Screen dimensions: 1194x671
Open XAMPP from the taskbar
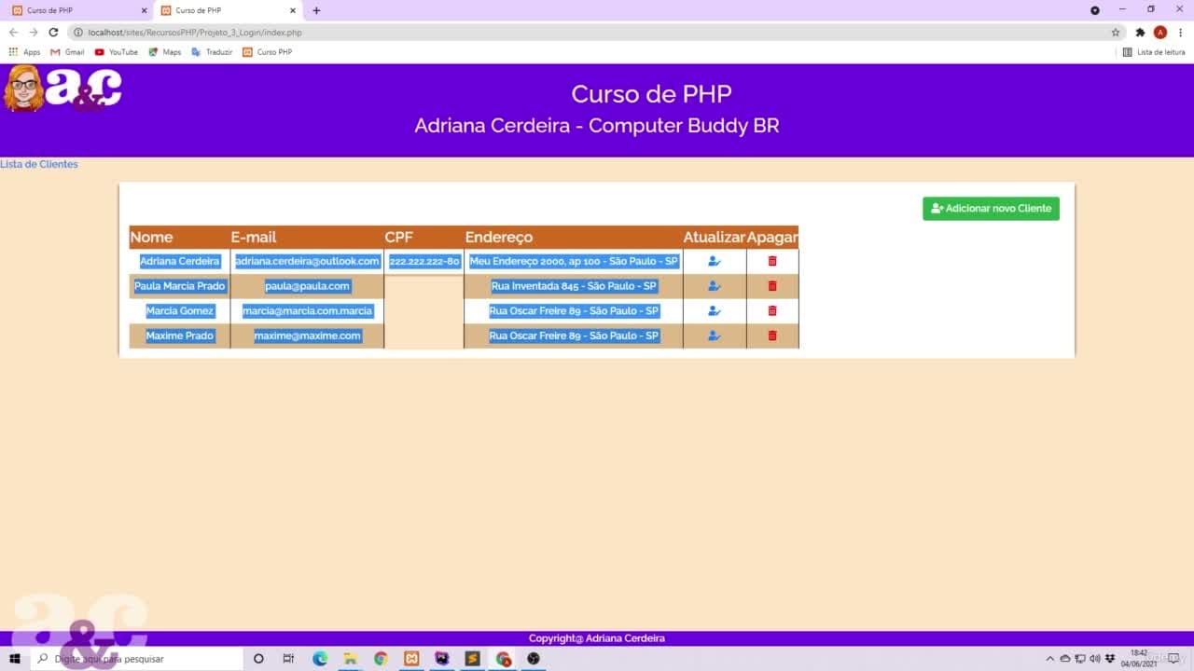(411, 659)
